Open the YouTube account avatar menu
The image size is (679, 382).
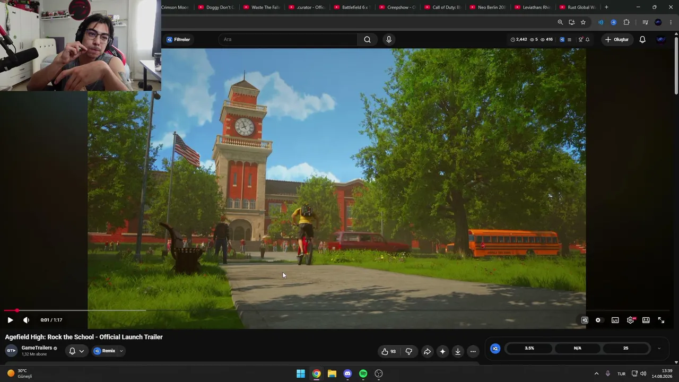coord(661,39)
